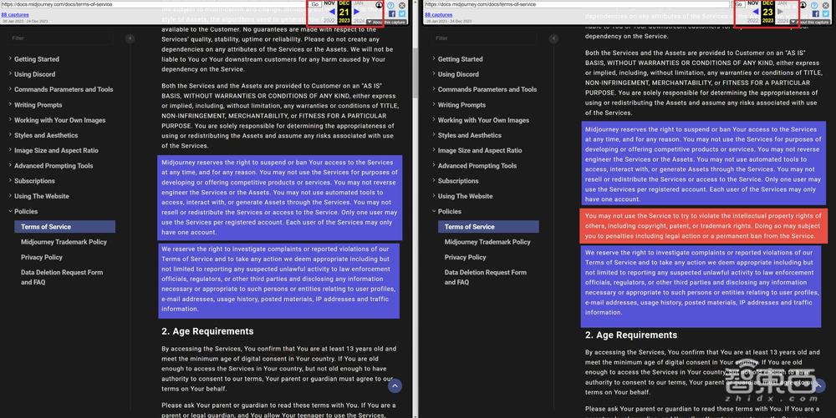Viewport: 836px width, 418px height.
Task: Collapse the left pane's sidebar with arrow button
Action: (130, 38)
